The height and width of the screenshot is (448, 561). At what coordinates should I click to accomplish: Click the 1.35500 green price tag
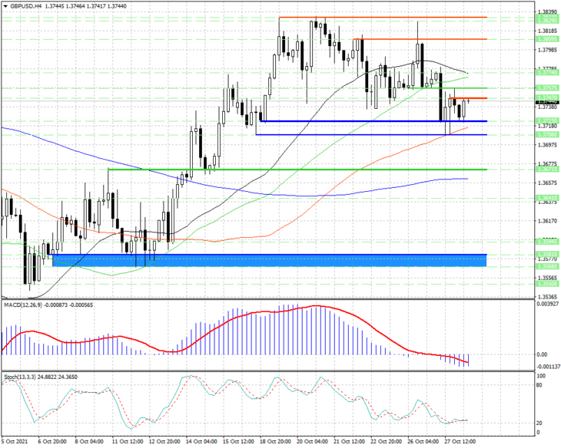(x=547, y=283)
